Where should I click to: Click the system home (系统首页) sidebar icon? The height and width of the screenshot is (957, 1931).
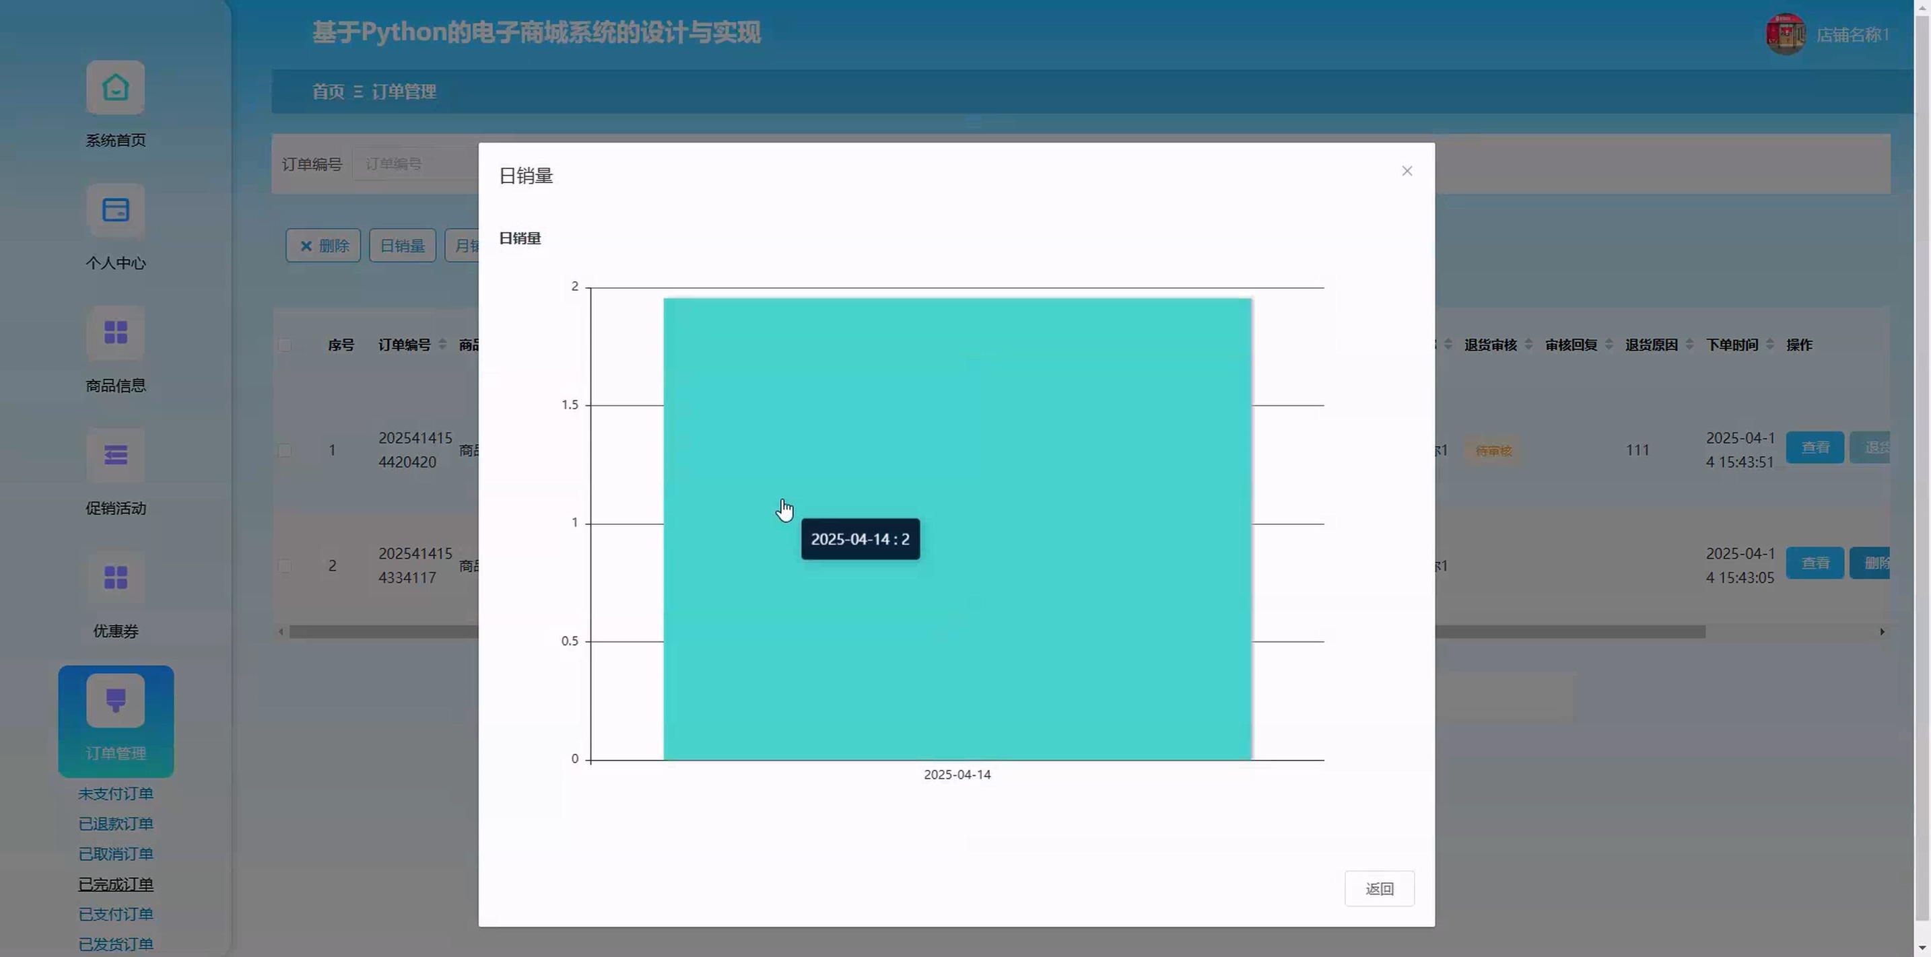(115, 87)
